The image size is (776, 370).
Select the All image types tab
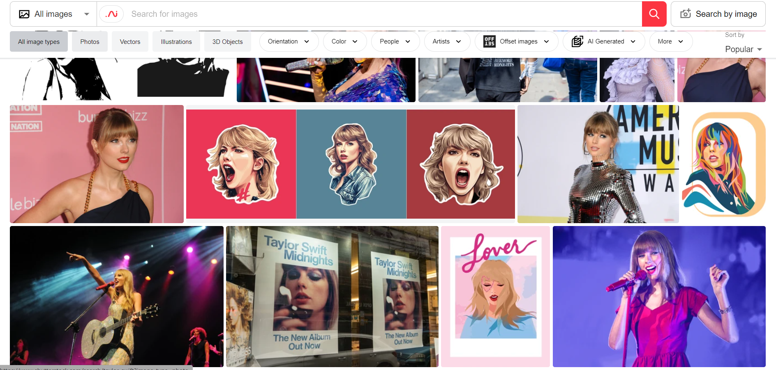pos(39,41)
